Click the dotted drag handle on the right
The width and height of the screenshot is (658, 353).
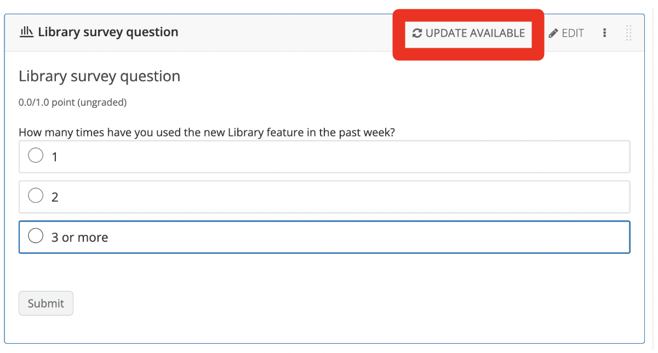[x=628, y=33]
